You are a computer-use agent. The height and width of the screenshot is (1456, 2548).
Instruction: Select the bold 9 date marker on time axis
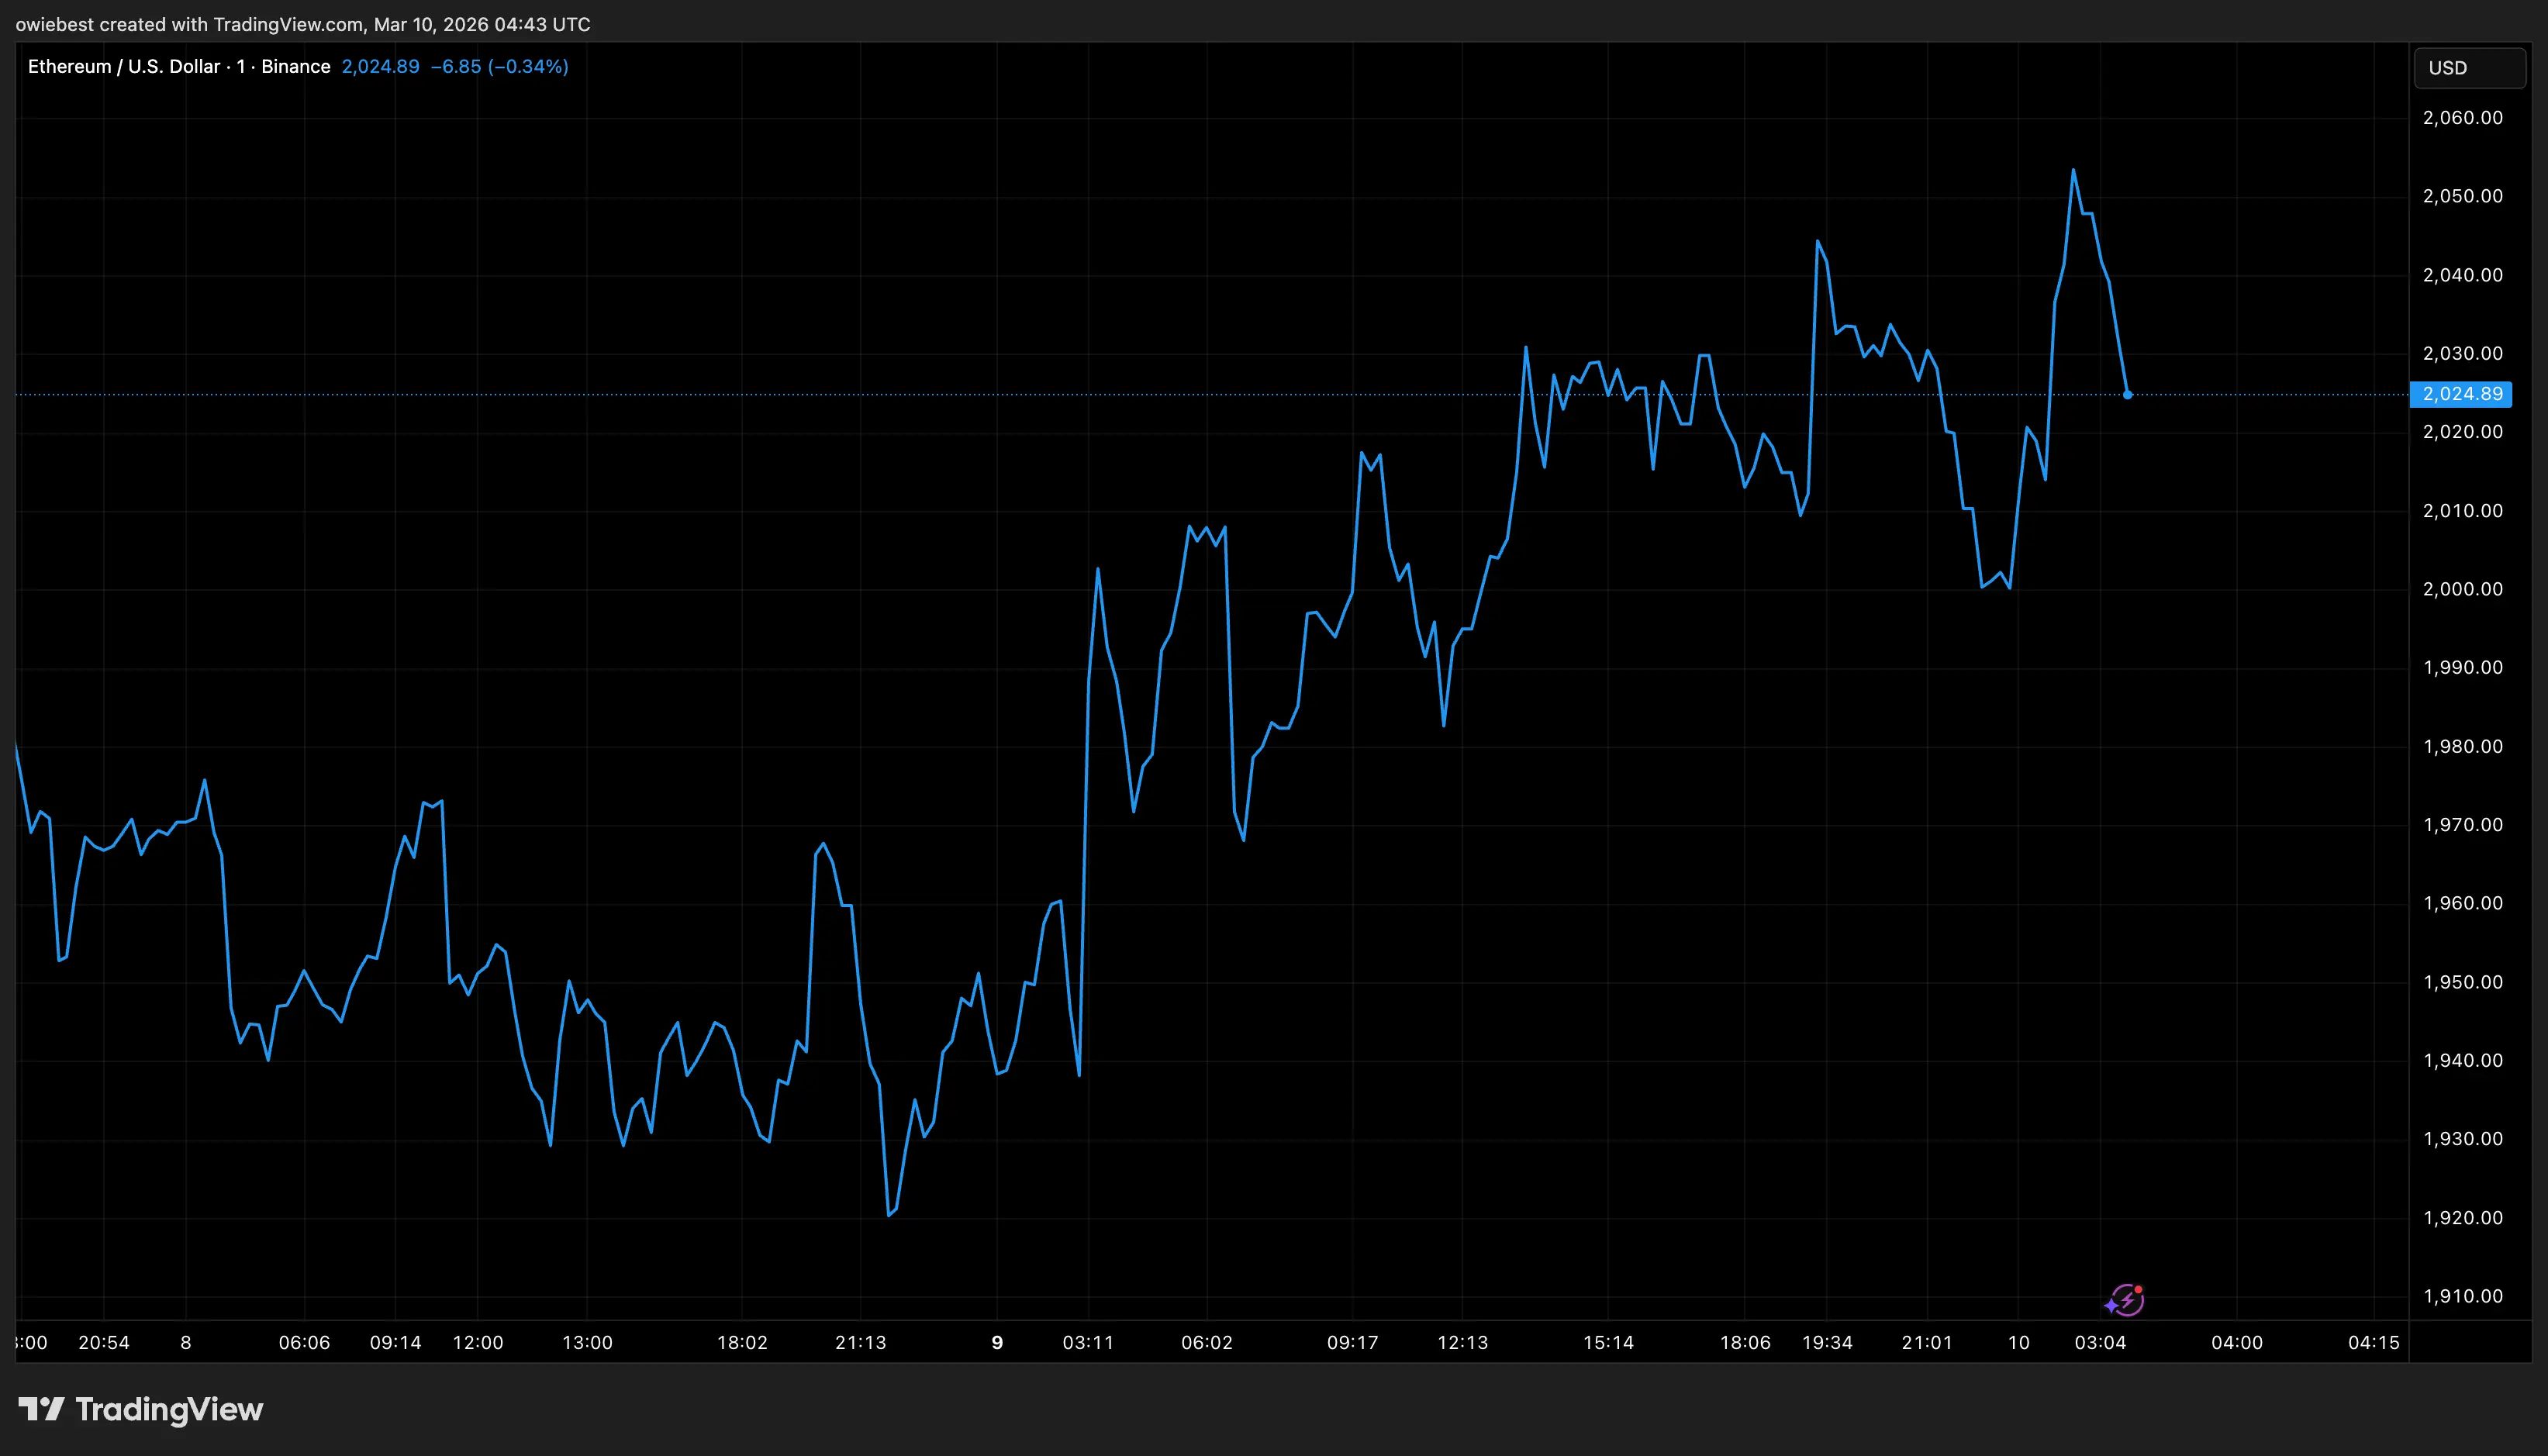[997, 1342]
